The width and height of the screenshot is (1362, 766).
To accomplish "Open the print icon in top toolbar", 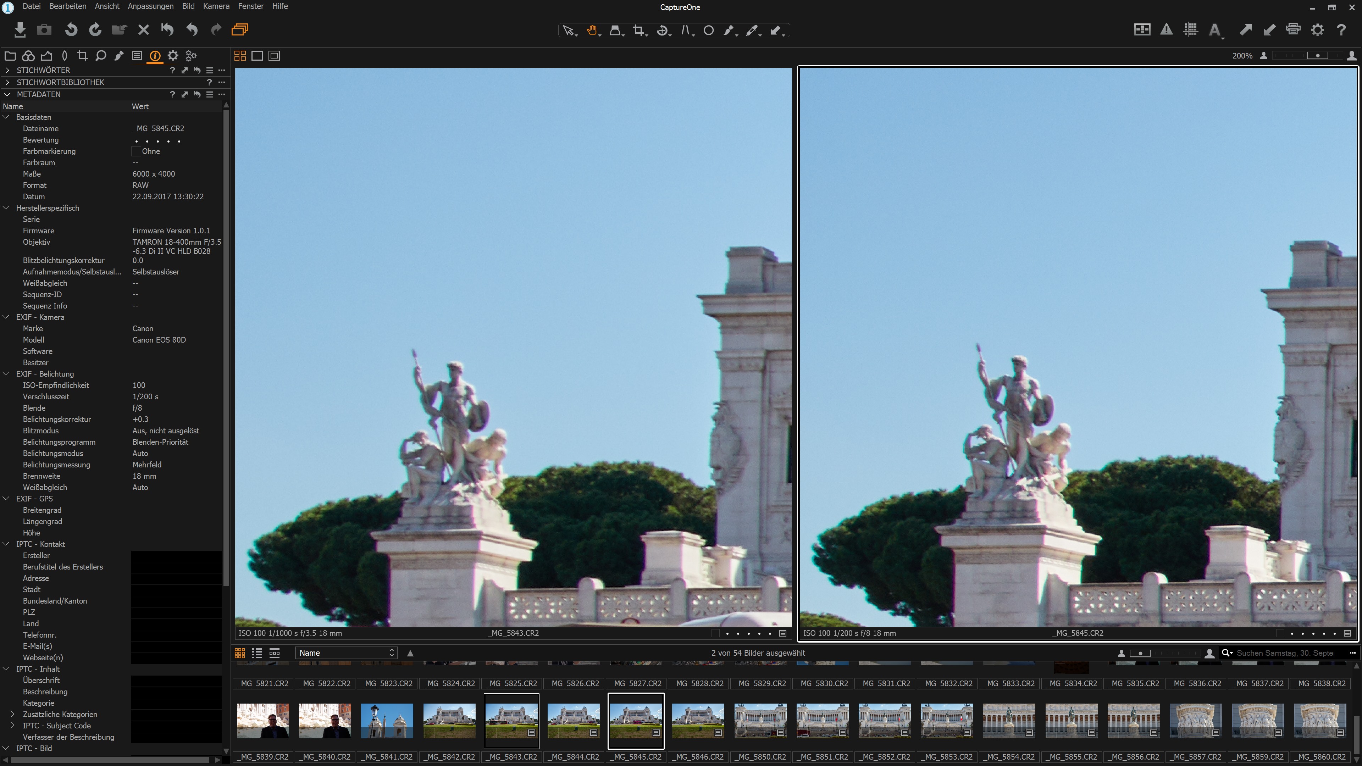I will coord(1293,29).
